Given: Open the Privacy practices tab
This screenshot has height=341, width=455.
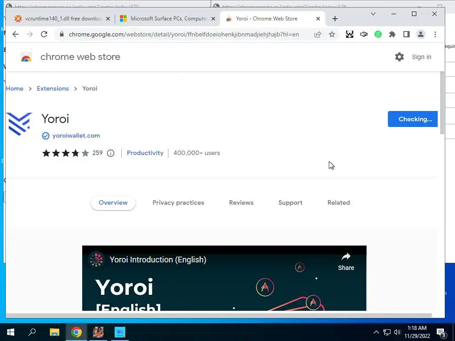Looking at the screenshot, I should (178, 202).
